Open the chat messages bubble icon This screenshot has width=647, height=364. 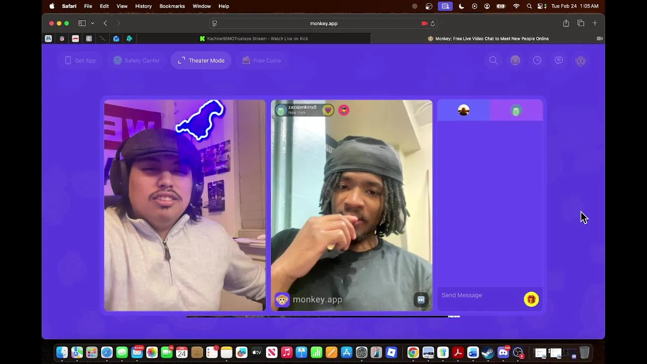(559, 60)
